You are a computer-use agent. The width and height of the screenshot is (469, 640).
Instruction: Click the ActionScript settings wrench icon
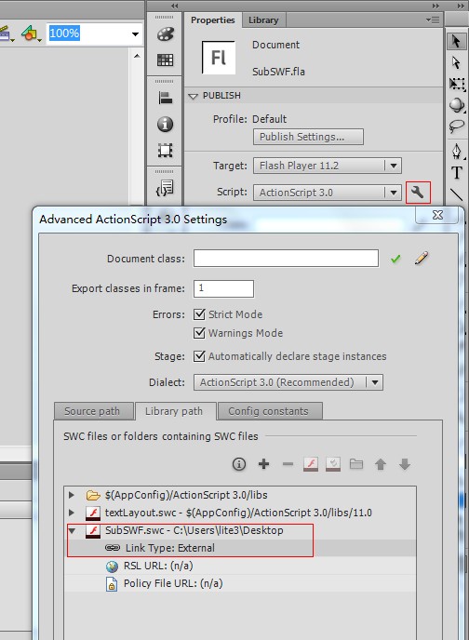[x=418, y=193]
